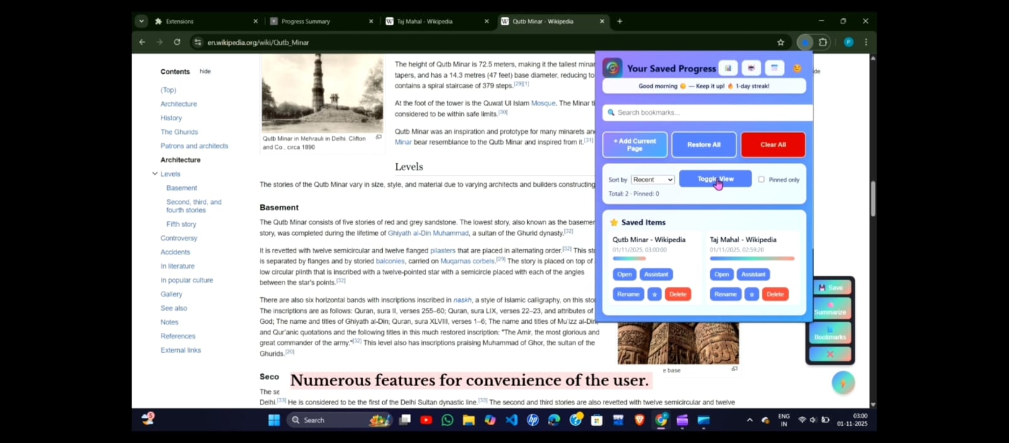1009x443 pixels.
Task: Click the floating Bookmarks button
Action: coord(830,333)
